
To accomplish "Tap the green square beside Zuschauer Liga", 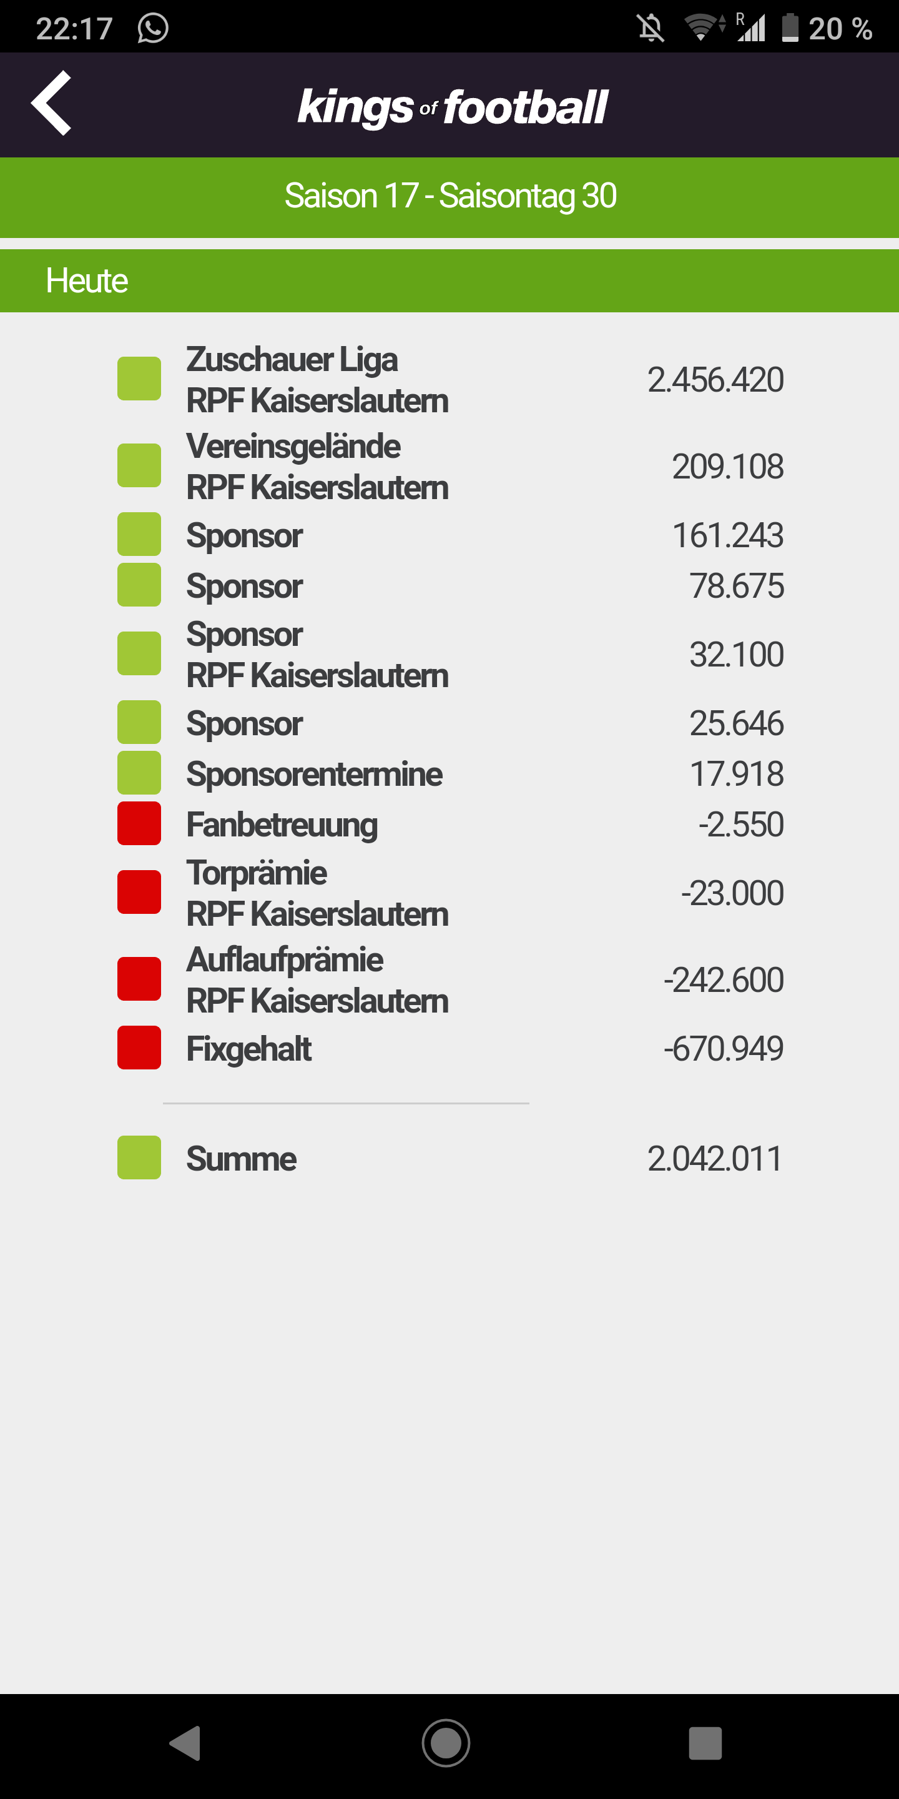I will (x=139, y=379).
